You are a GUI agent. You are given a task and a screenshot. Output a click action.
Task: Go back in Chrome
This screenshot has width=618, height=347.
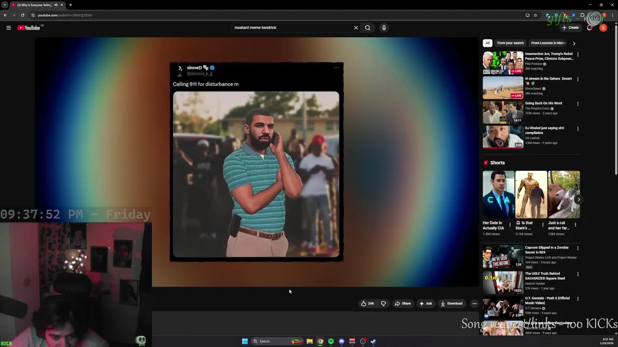pos(5,15)
